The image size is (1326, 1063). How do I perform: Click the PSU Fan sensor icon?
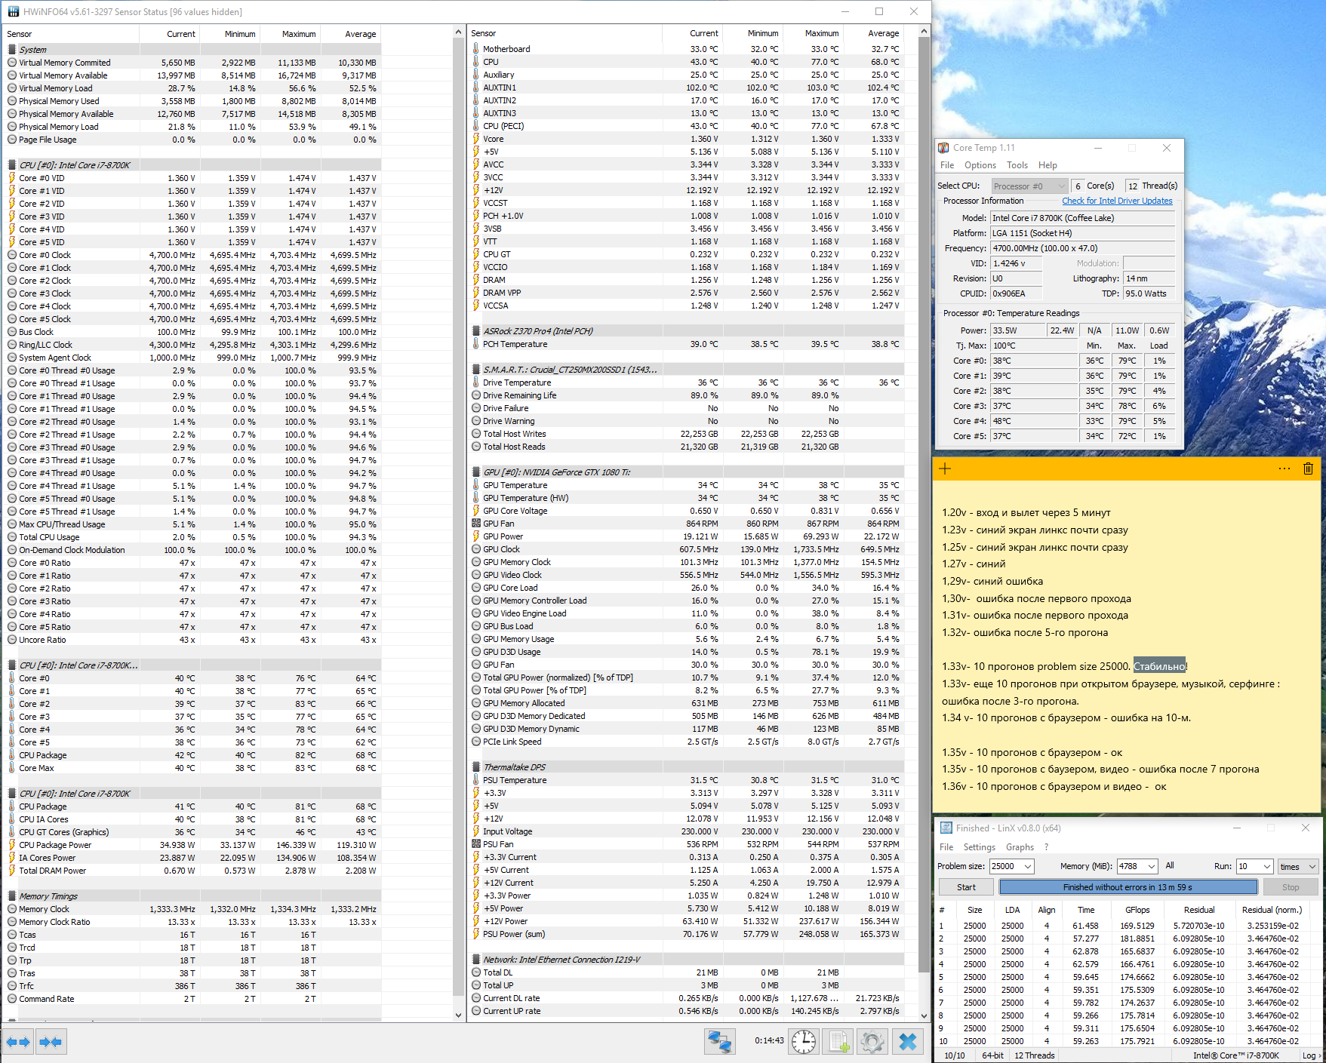(x=476, y=844)
